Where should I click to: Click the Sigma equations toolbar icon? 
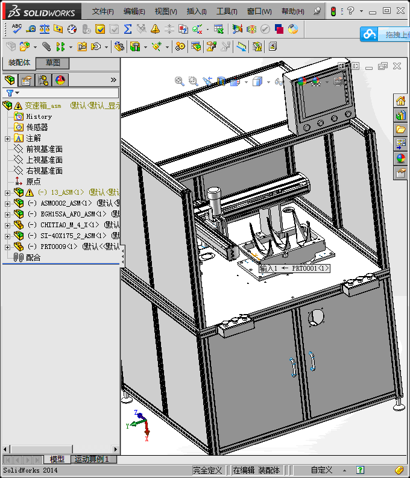(128, 28)
